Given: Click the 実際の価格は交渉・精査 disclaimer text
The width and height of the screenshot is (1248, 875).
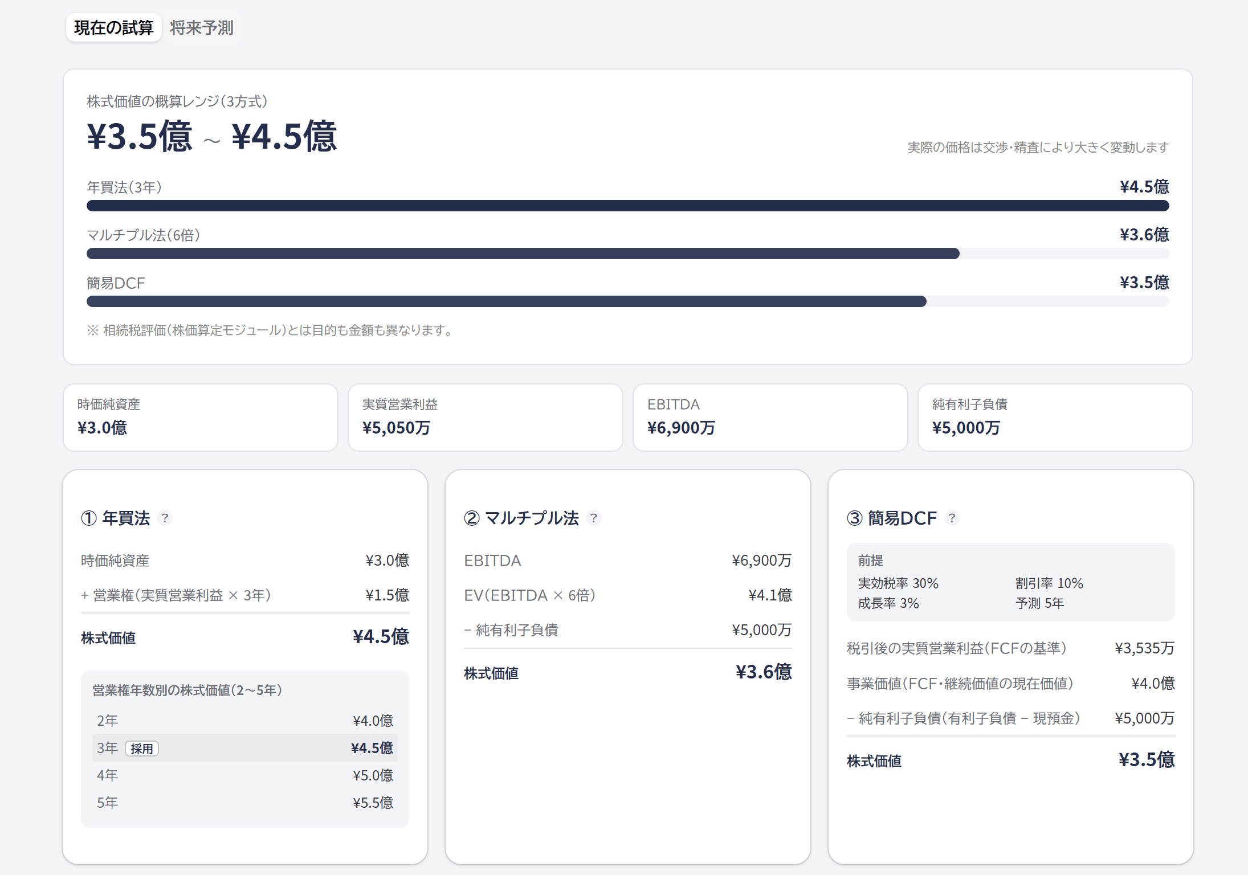Looking at the screenshot, I should [1038, 148].
